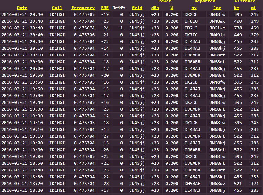Image resolution: width=263 pixels, height=195 pixels.
Task: Click the Drift column header
Action: (119, 8)
